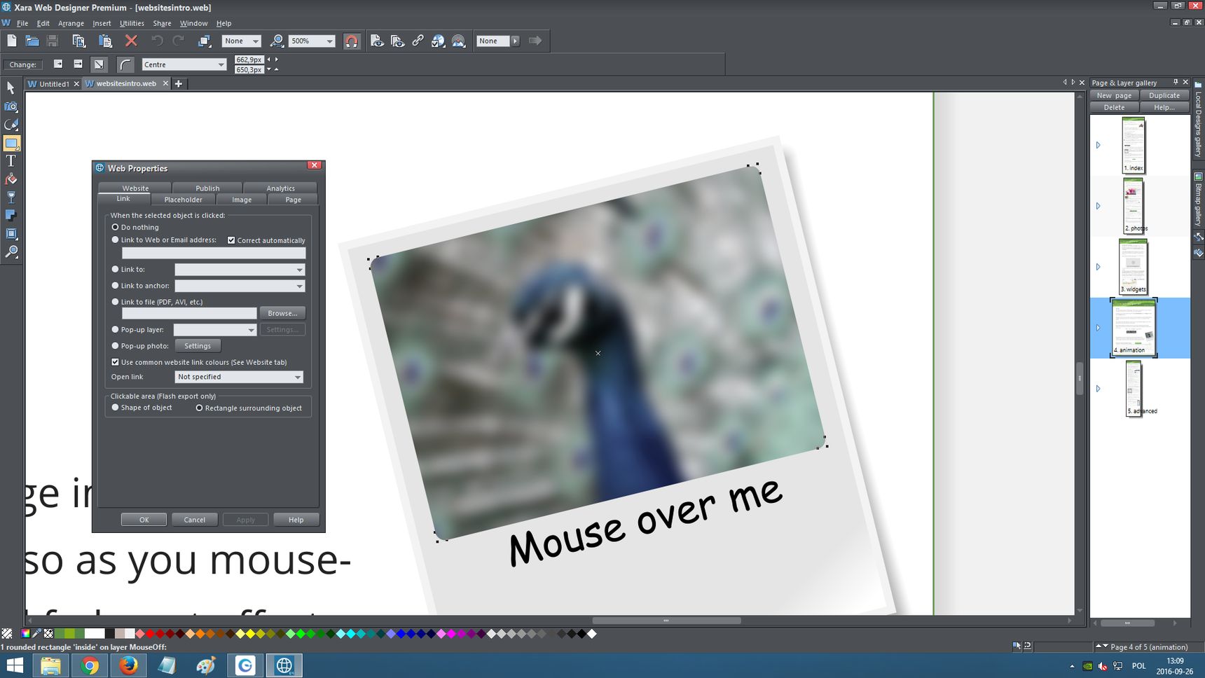Click the chain Link icon
Image resolution: width=1205 pixels, height=678 pixels.
(418, 41)
